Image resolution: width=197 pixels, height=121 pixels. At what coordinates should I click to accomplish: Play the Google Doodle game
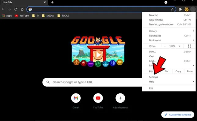click(98, 55)
